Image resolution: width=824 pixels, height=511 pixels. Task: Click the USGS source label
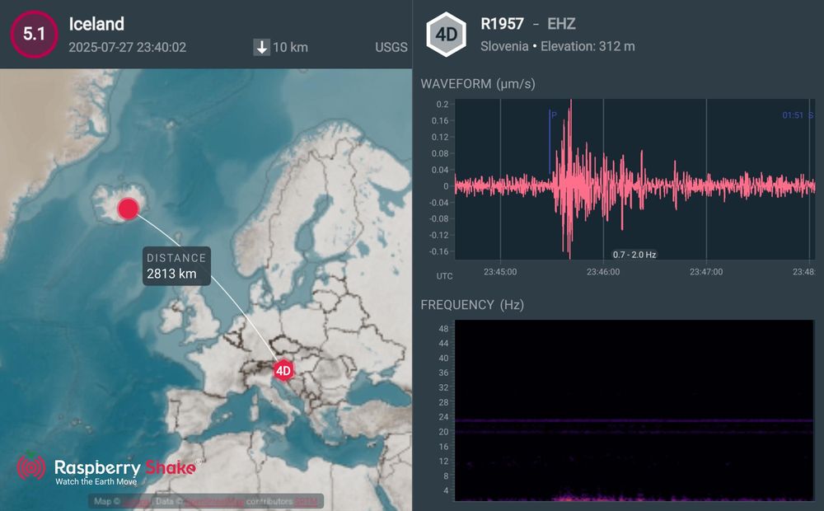[x=391, y=47]
